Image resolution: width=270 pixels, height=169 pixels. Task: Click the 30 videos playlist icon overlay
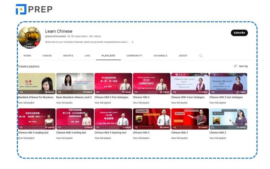pos(174,127)
